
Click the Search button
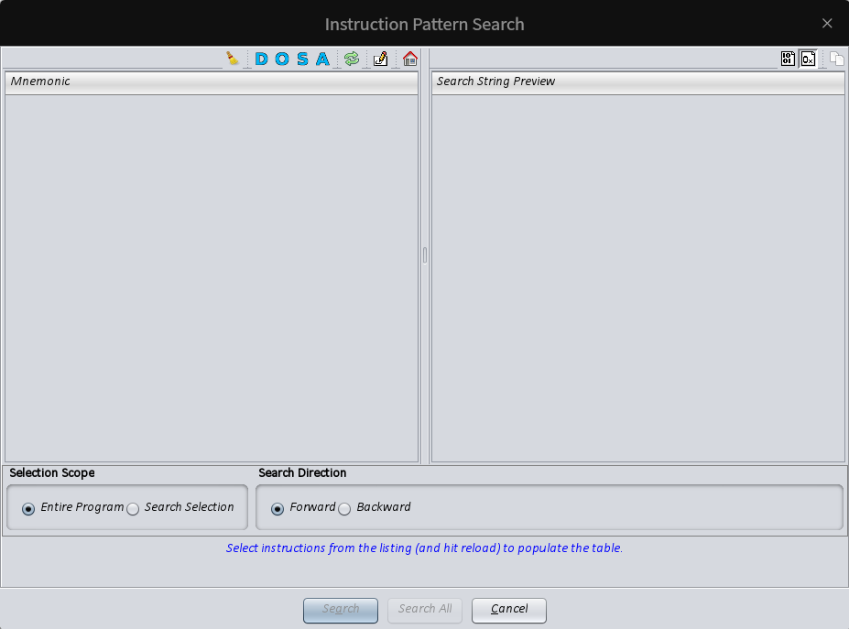click(x=341, y=610)
